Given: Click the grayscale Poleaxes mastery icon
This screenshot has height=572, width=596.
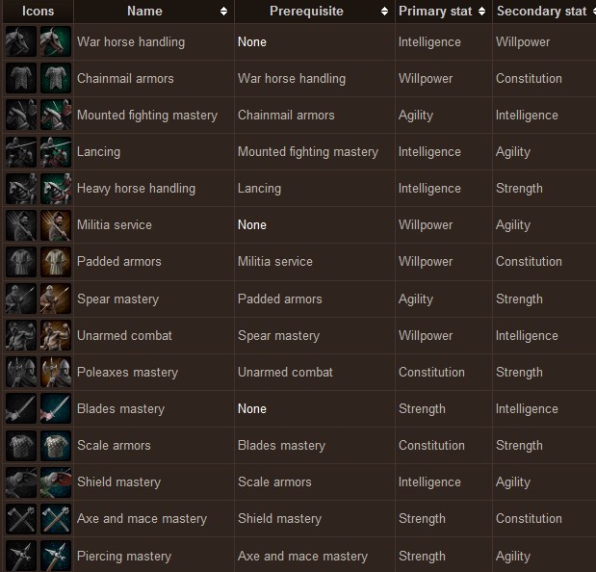Looking at the screenshot, I should click(x=21, y=372).
